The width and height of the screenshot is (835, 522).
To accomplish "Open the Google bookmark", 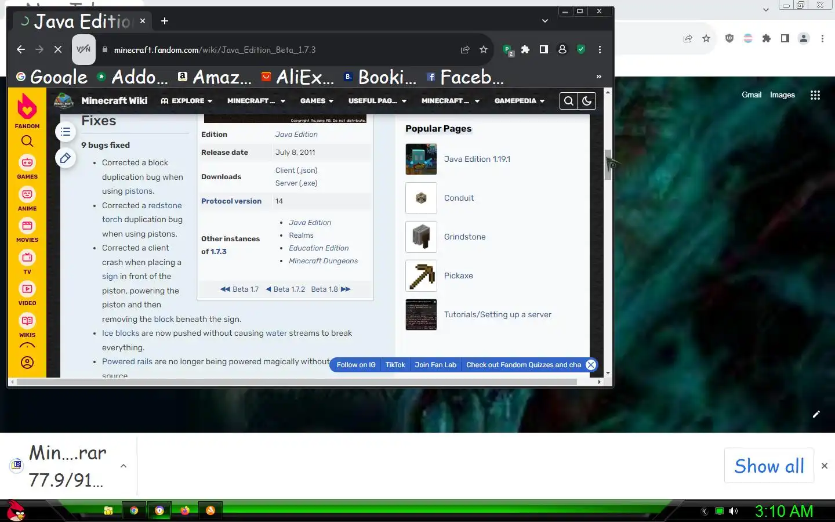I will (x=52, y=77).
